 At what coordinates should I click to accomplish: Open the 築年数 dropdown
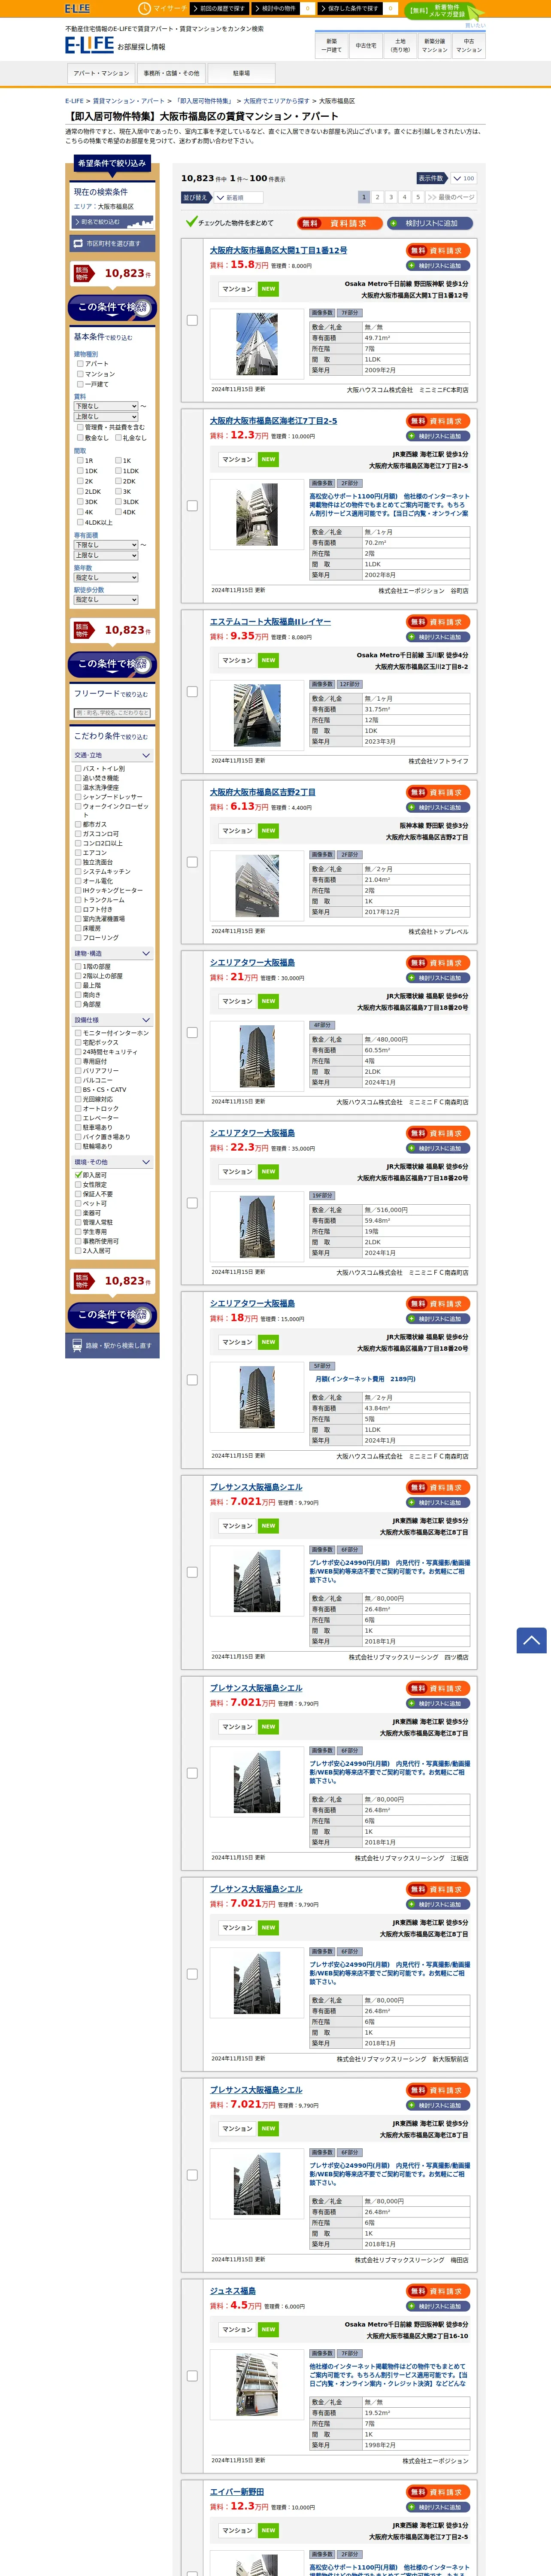pos(106,577)
